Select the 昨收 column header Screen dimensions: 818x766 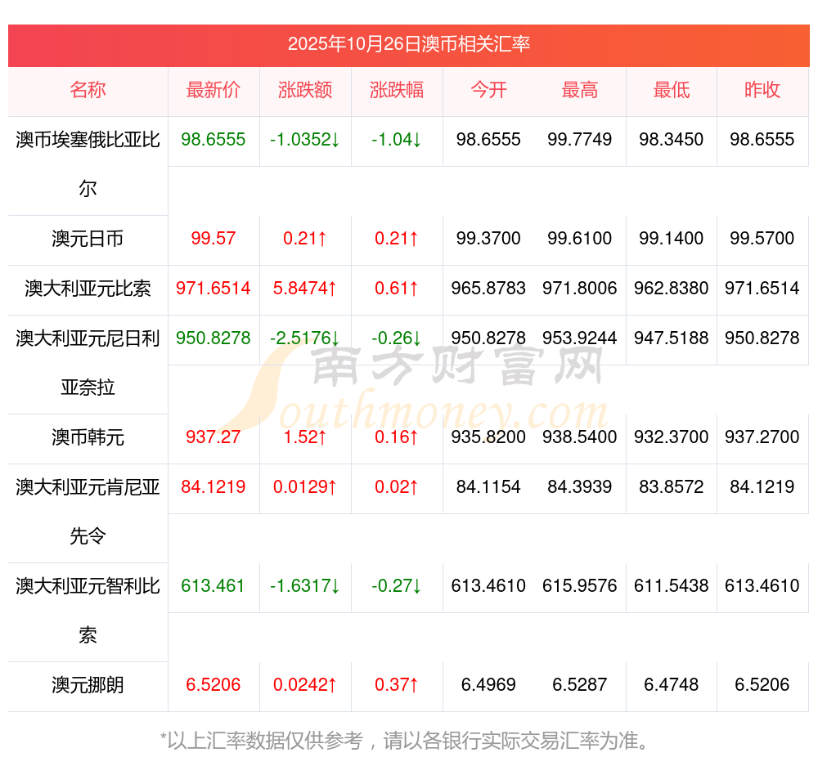click(762, 91)
